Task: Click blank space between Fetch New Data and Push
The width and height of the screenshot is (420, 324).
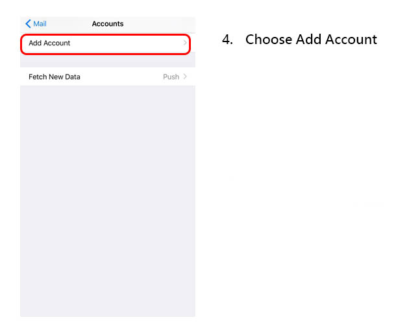Action: tap(121, 77)
